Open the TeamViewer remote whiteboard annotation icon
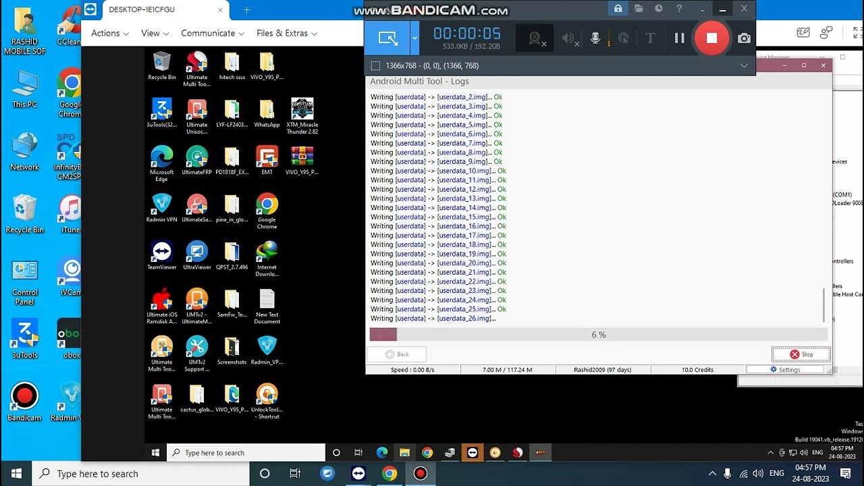Screen dimensions: 864x486 click(803, 32)
